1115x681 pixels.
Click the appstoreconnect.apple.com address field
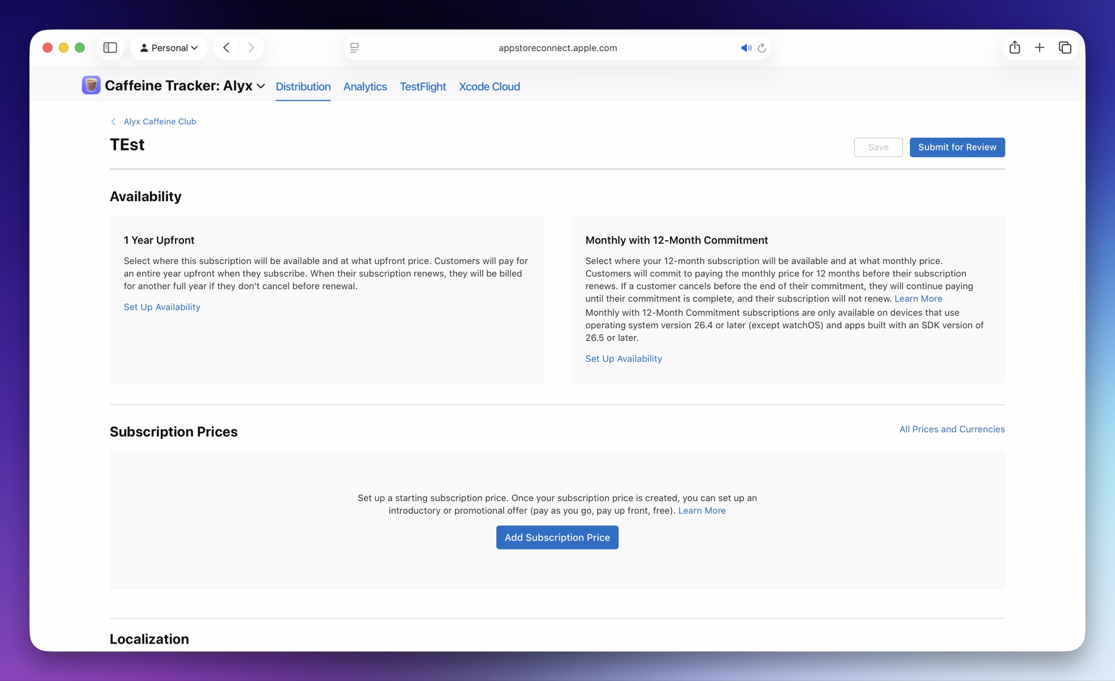click(557, 48)
